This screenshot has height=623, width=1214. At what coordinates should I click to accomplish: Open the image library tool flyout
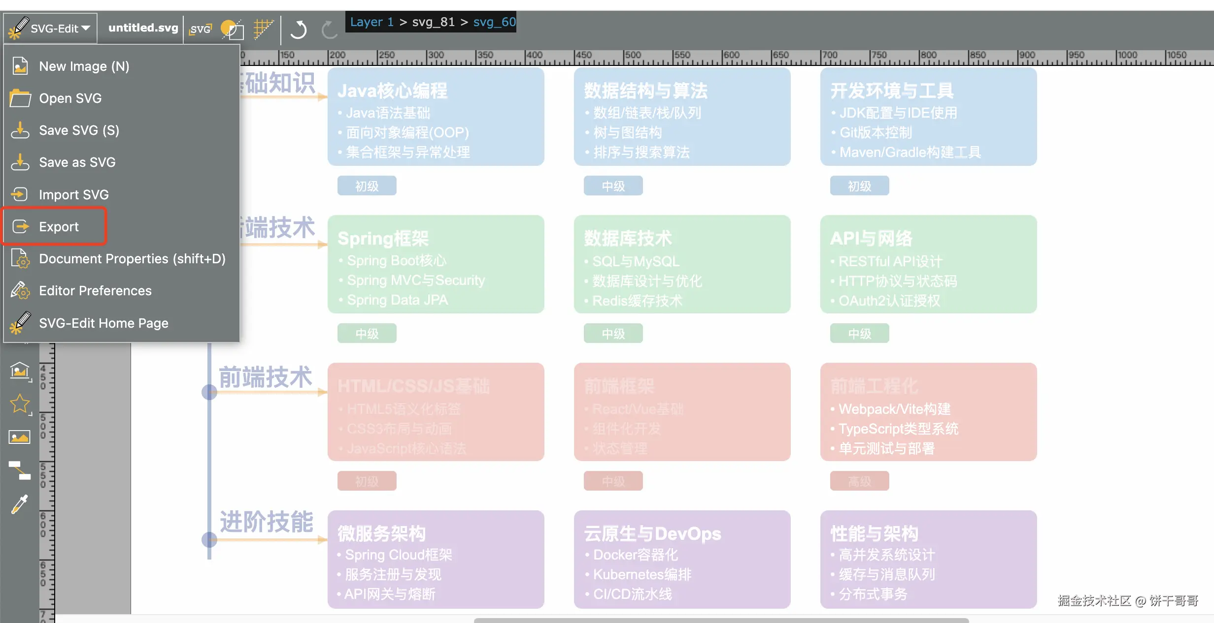point(20,371)
